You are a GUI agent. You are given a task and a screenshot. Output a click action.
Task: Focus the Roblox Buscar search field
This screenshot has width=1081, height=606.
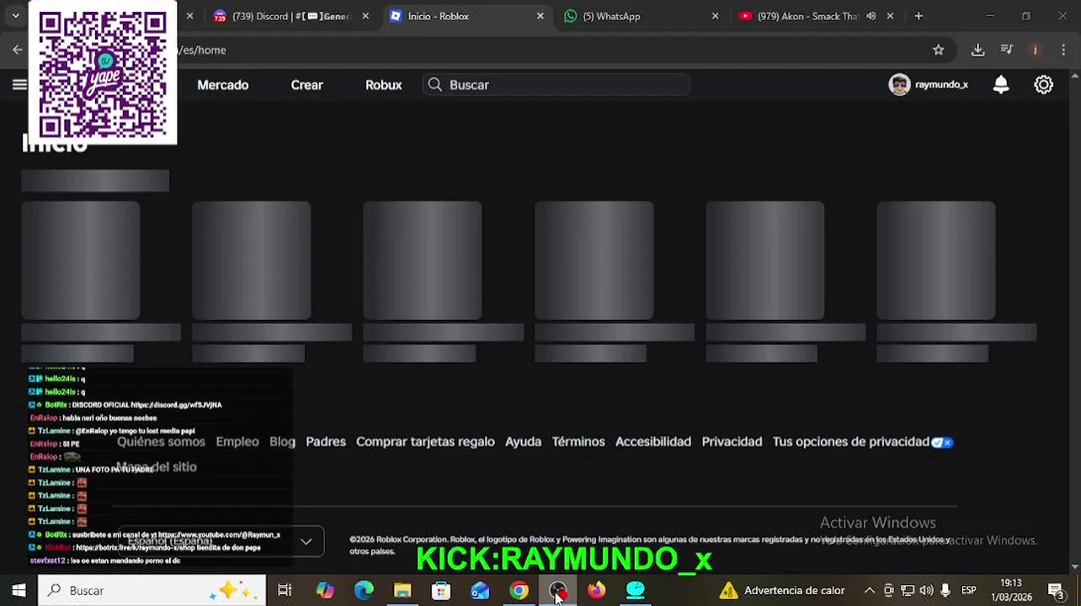tap(556, 84)
